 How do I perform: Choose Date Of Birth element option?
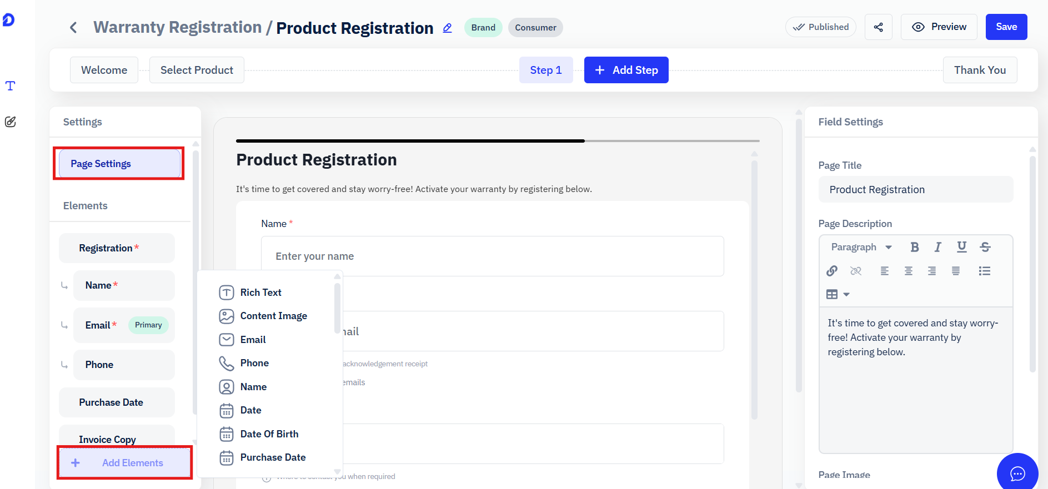(x=269, y=434)
